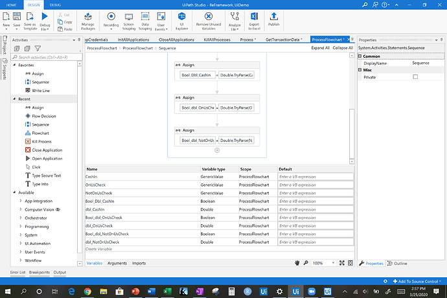447x298 pixels.
Task: Select Write Line in Favorites
Action: (x=38, y=91)
